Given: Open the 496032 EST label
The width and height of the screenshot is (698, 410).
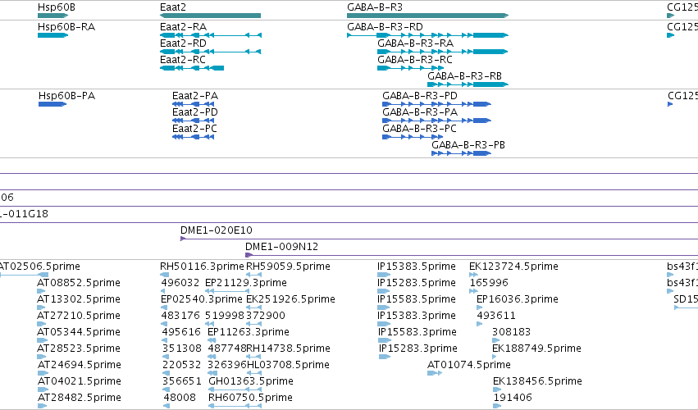Looking at the screenshot, I should coord(180,283).
